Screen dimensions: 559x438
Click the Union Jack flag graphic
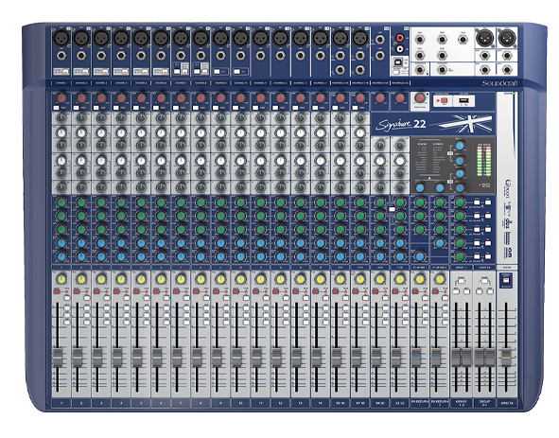(x=464, y=124)
